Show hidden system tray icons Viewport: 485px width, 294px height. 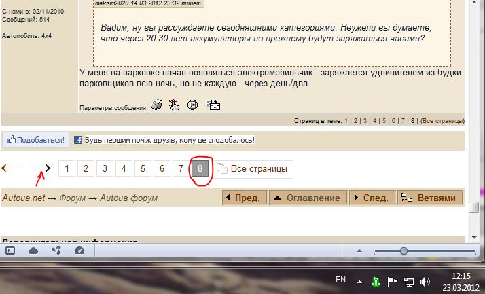pos(360,280)
